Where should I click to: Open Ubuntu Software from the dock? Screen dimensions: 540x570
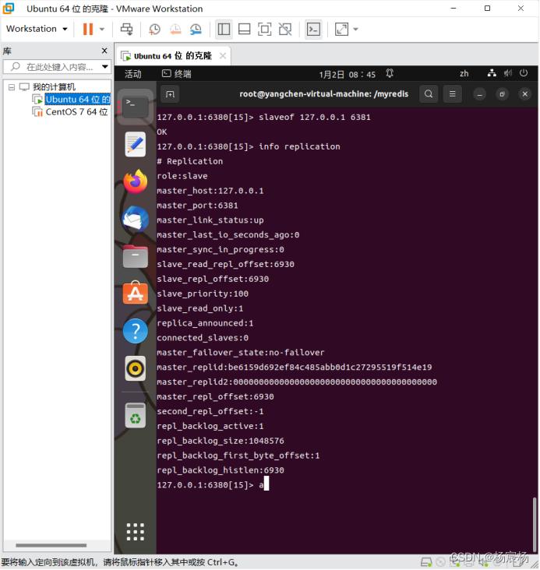click(x=135, y=293)
